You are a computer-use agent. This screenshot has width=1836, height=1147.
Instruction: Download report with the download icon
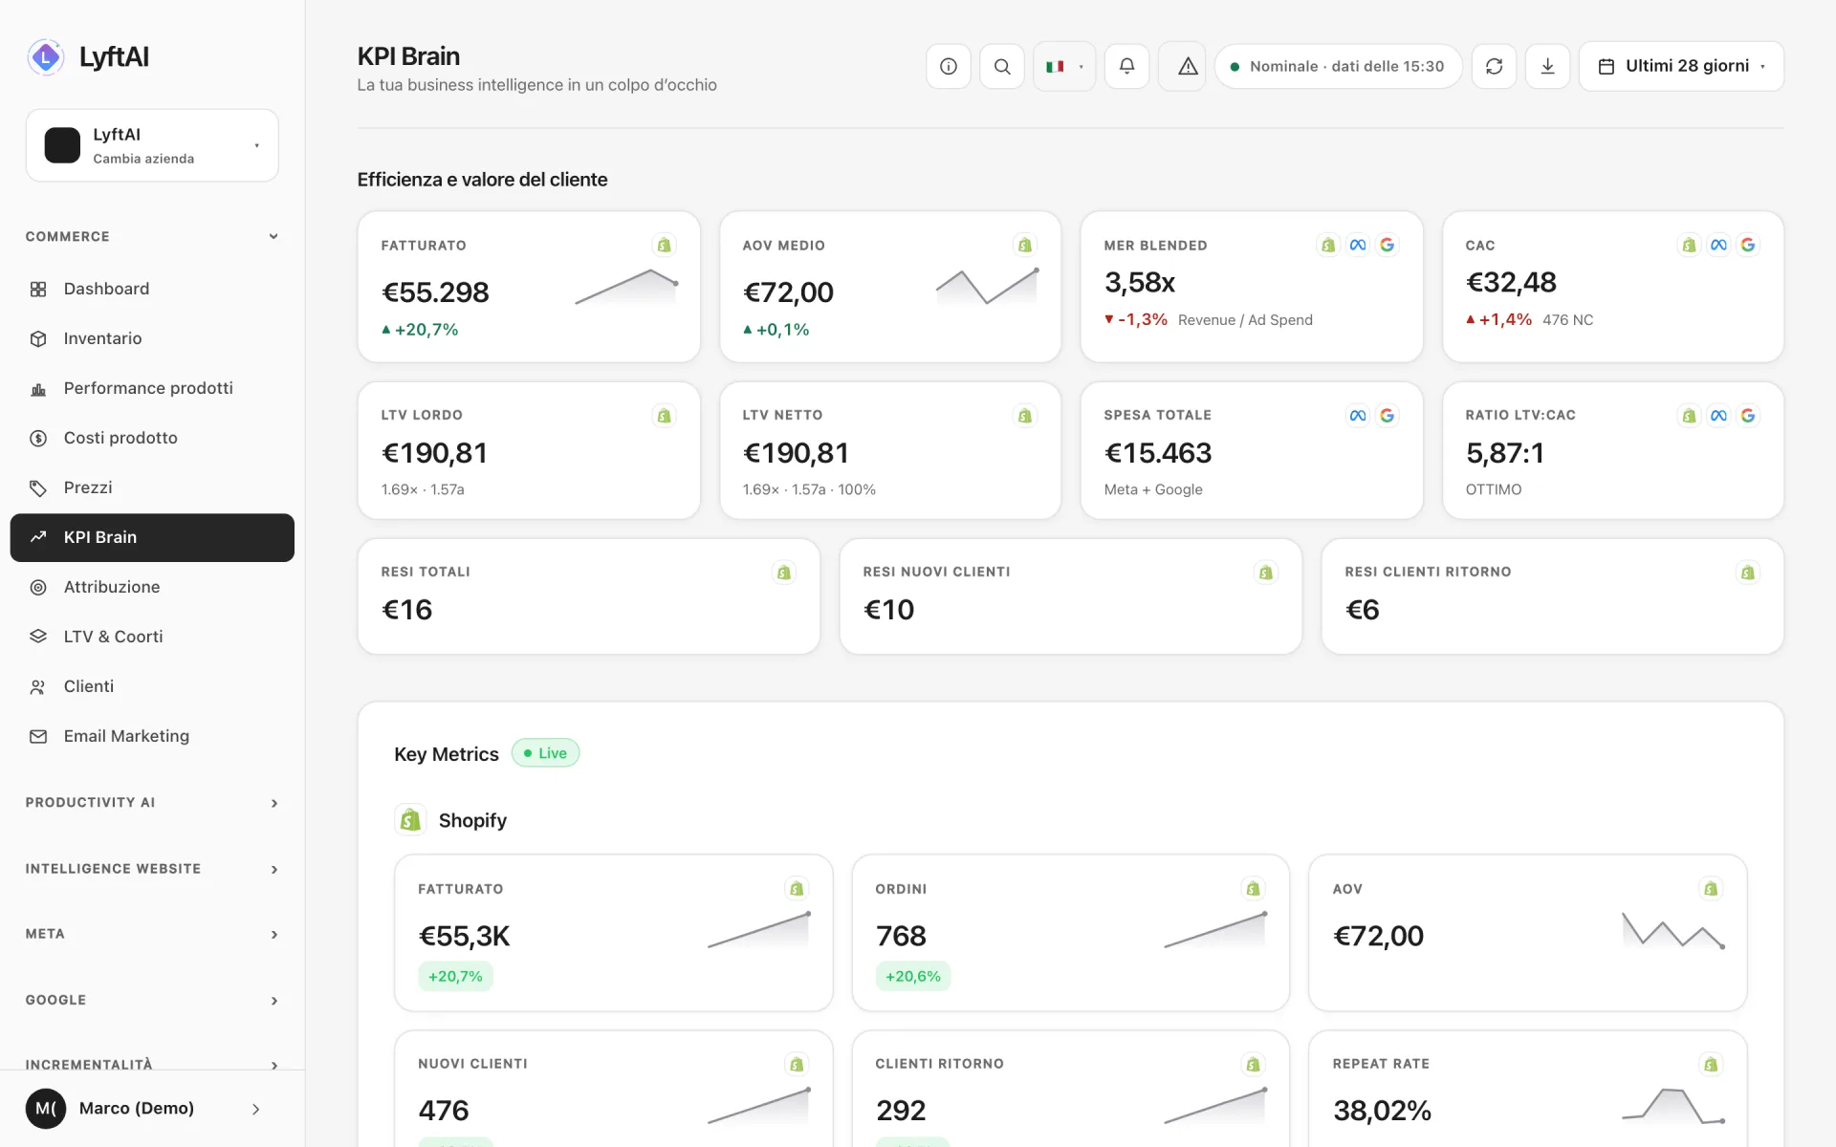point(1547,66)
